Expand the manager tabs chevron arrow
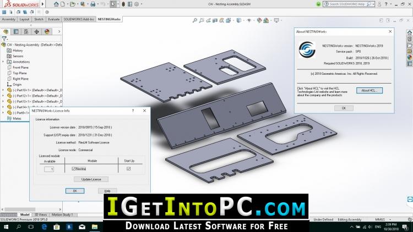 coord(59,31)
